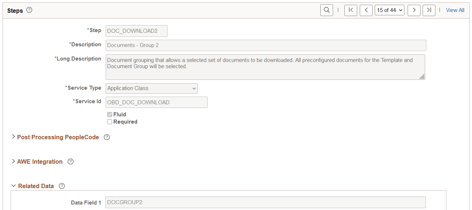Open help for AWE Integration
The height and width of the screenshot is (210, 472).
[x=70, y=162]
